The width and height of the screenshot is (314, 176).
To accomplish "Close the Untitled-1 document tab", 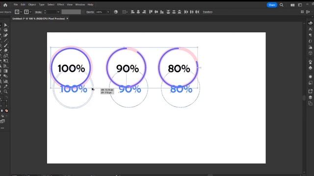I will click(x=68, y=19).
